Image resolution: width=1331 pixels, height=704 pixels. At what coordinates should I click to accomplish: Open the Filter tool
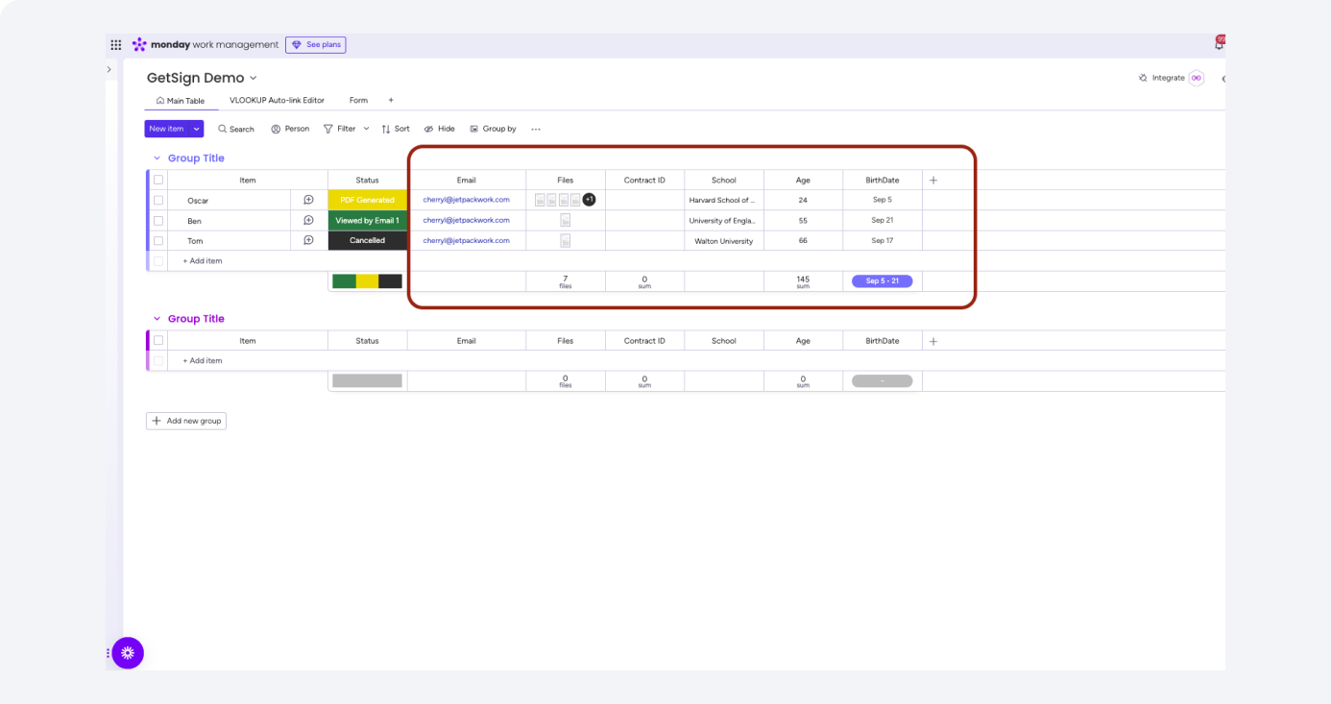(340, 129)
